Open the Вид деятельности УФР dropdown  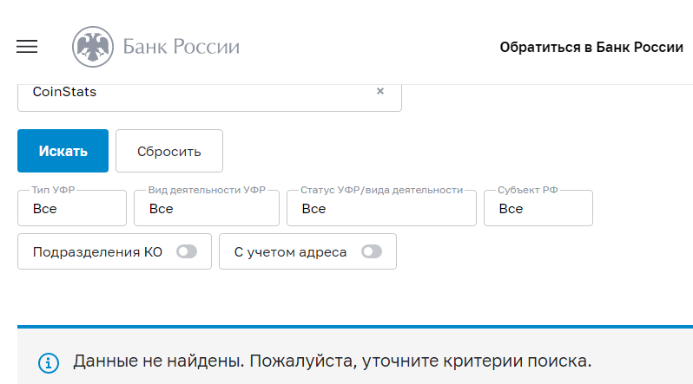(207, 209)
